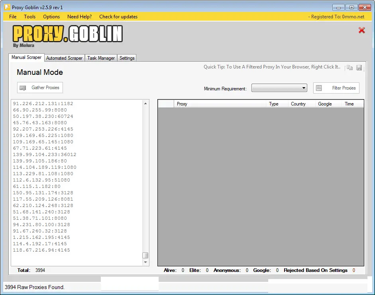Open the Need Help? menu
The image size is (375, 295).
[79, 17]
